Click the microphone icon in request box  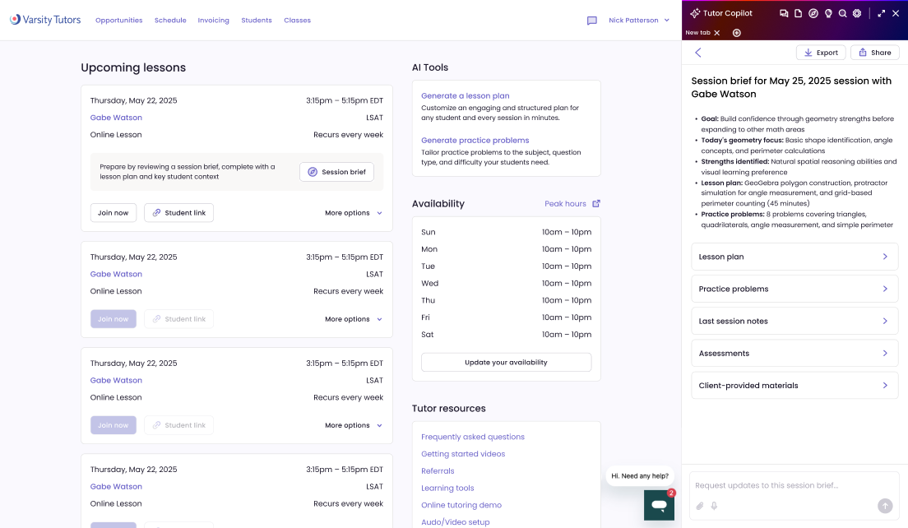tap(714, 506)
